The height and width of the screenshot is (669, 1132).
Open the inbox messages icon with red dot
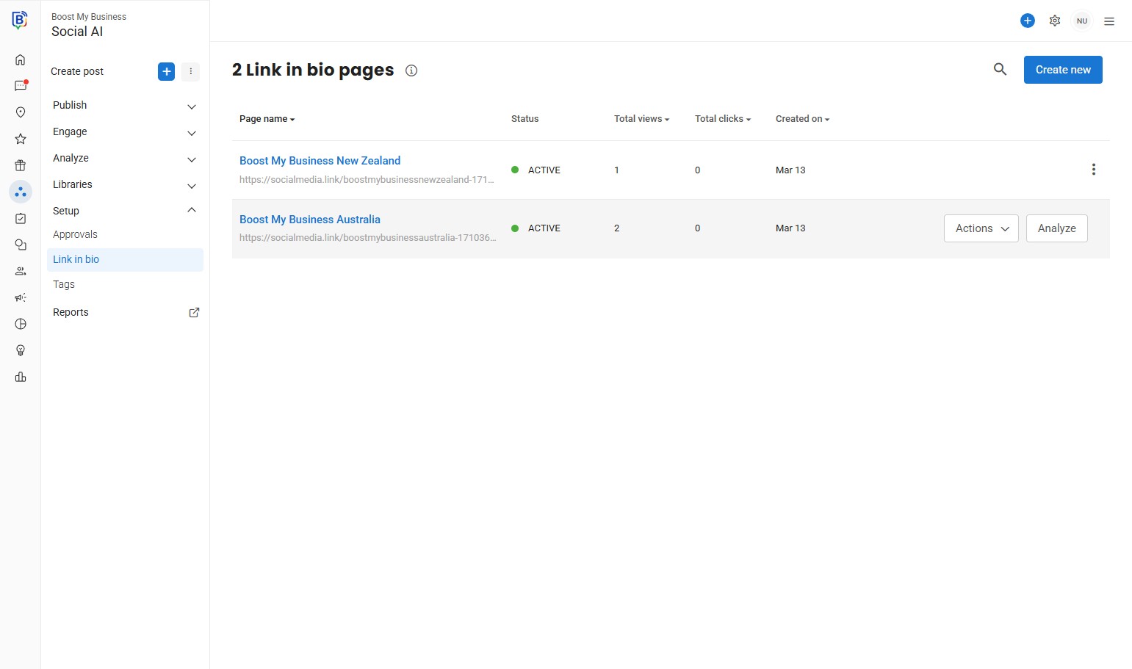click(x=21, y=86)
